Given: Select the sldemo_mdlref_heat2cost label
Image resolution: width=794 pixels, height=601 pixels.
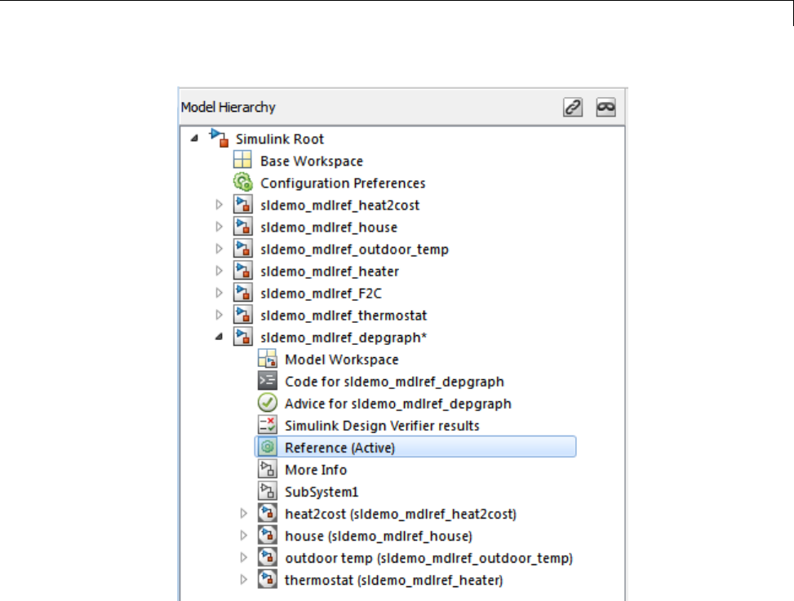Looking at the screenshot, I should tap(339, 205).
